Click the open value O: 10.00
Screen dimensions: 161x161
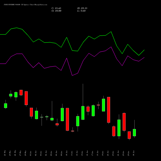pyautogui.click(x=56, y=11)
